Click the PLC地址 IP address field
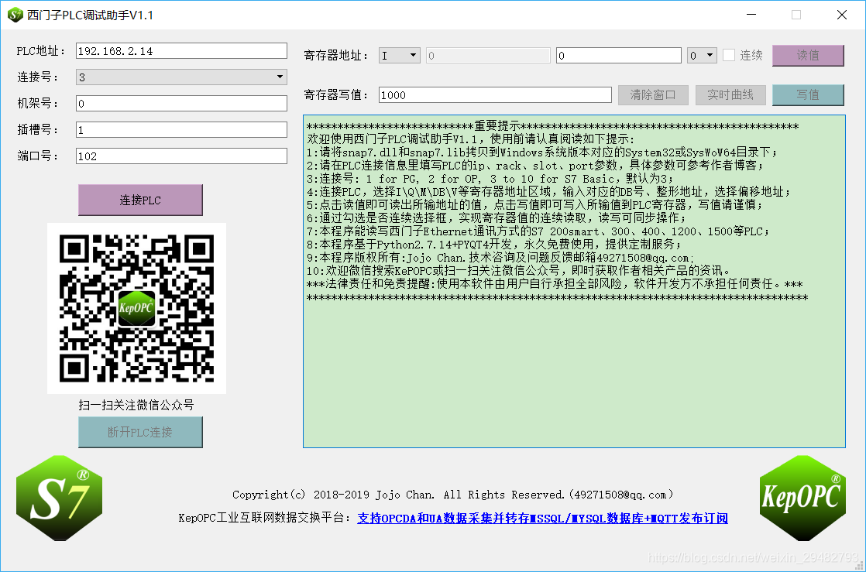Image resolution: width=866 pixels, height=572 pixels. click(180, 51)
